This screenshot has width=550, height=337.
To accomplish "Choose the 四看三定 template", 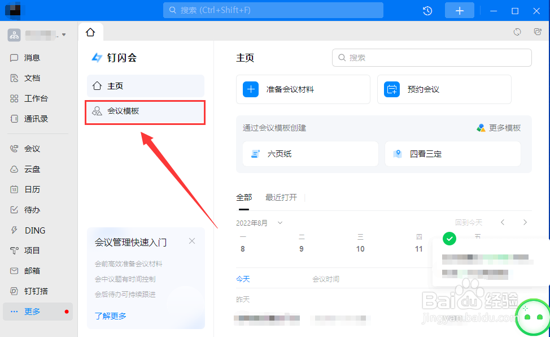I will (452, 154).
